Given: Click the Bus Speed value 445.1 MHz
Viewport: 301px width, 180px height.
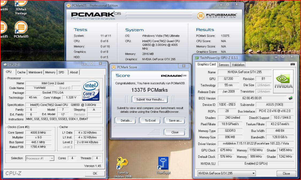Looking at the screenshot, I should click(38, 142).
